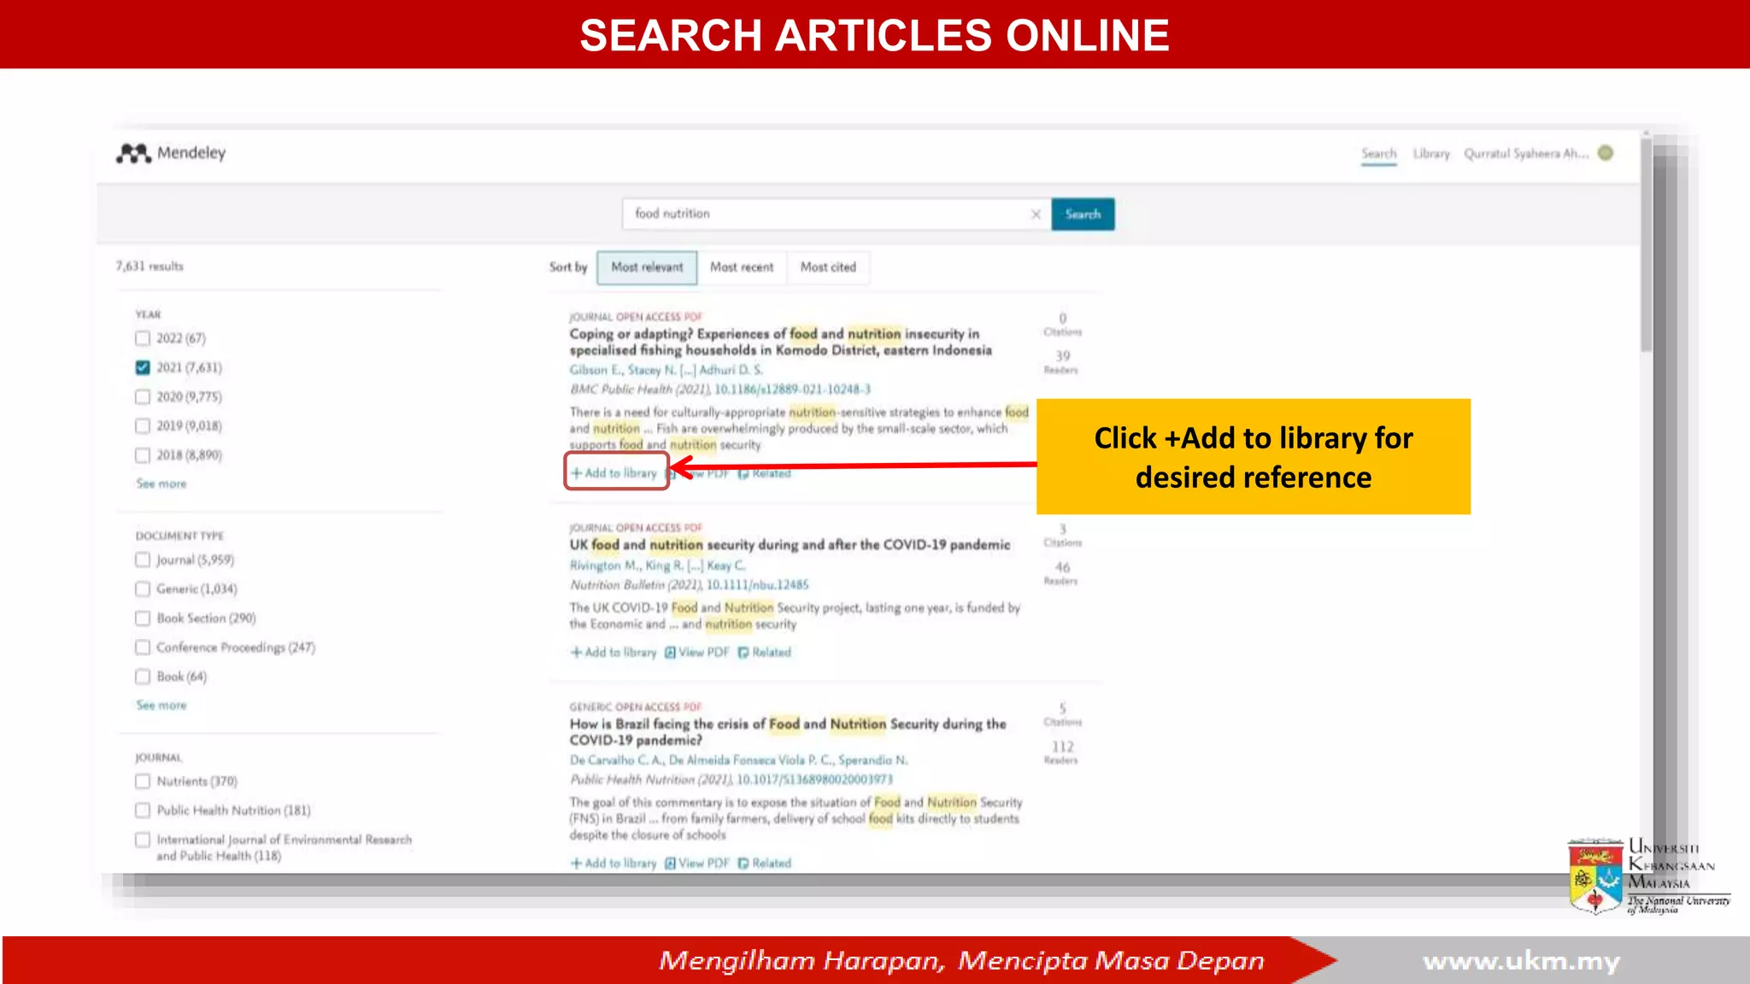Check the Public Health Nutrition (181) filter
Viewport: 1750px width, 984px height.
pyautogui.click(x=143, y=811)
